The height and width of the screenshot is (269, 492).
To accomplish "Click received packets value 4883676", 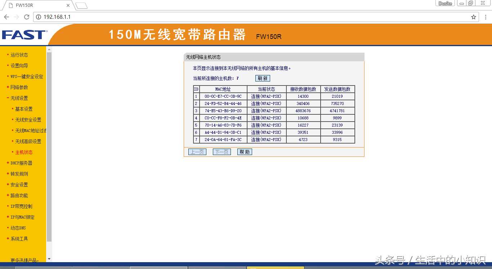I will coord(303,111).
